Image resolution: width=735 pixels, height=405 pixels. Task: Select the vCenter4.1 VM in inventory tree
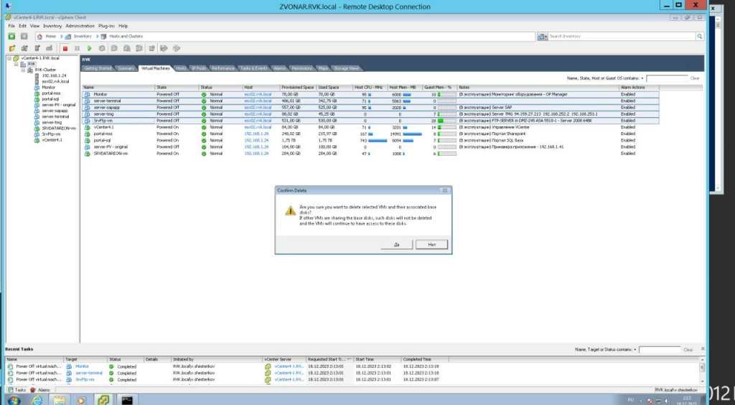point(52,140)
